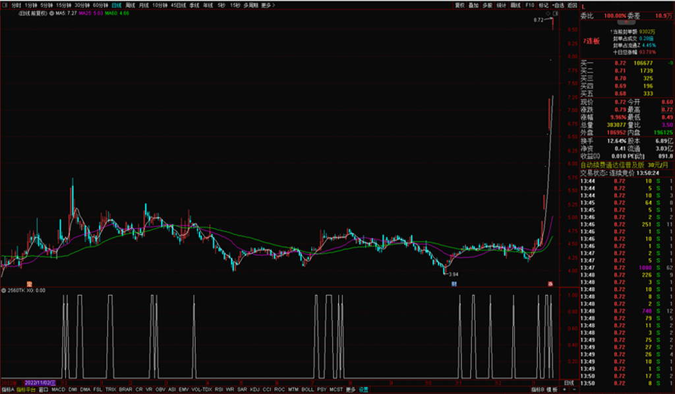Viewport: 675px width, 394px height.
Task: Open F10 company information
Action: pyautogui.click(x=529, y=5)
